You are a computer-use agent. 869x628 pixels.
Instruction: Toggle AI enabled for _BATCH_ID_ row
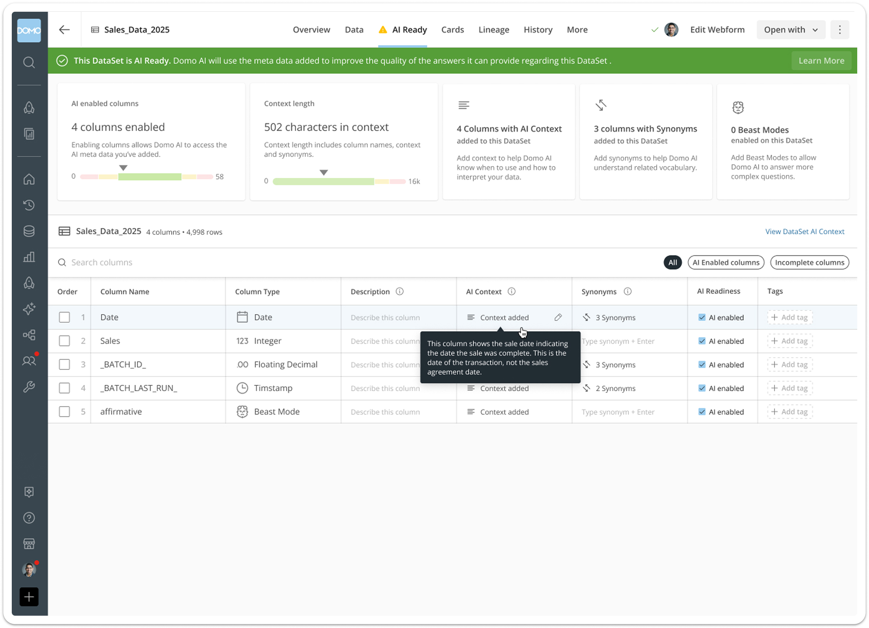pos(702,364)
